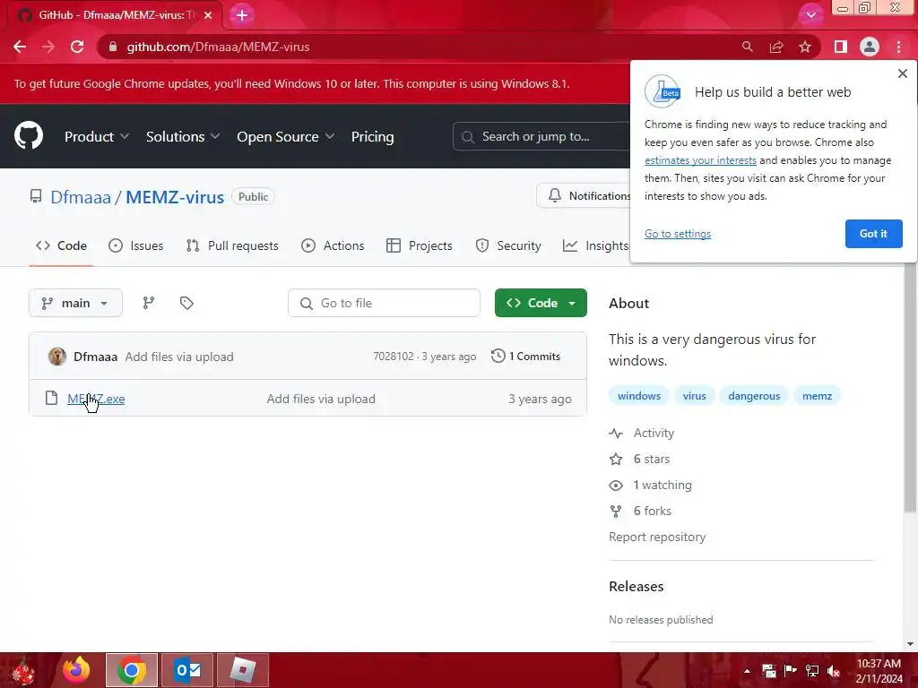The width and height of the screenshot is (918, 688).
Task: Close the Help us build a better web popup
Action: [x=902, y=73]
